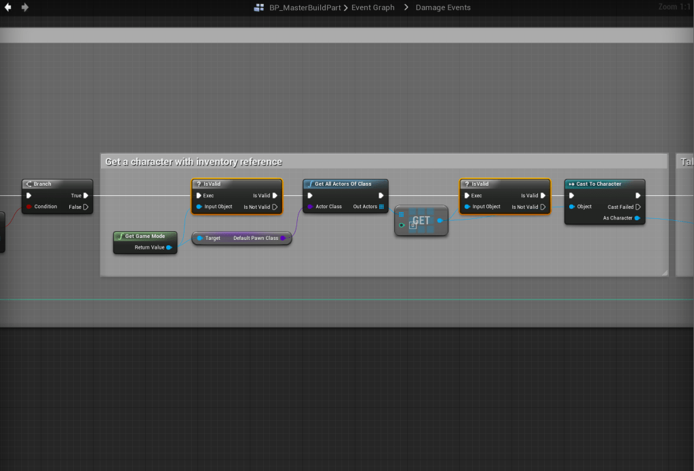This screenshot has height=471, width=694.
Task: Click BP_MasterBuildPart breadcrumb blueprint icon
Action: (x=259, y=7)
